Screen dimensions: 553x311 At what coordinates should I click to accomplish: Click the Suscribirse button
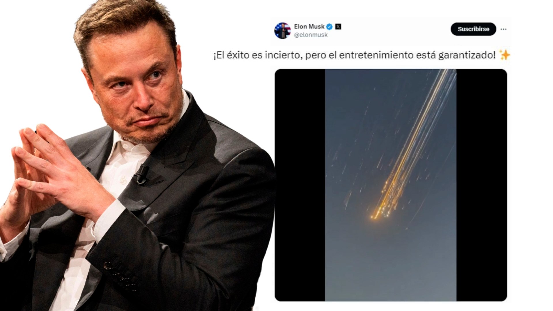click(x=473, y=29)
